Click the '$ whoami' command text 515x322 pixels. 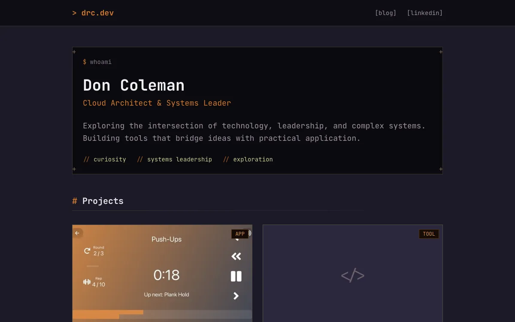coord(97,62)
